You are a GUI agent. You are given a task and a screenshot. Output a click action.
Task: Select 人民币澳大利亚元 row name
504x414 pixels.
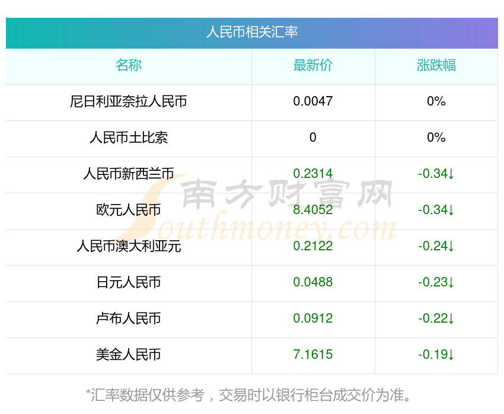click(x=129, y=247)
